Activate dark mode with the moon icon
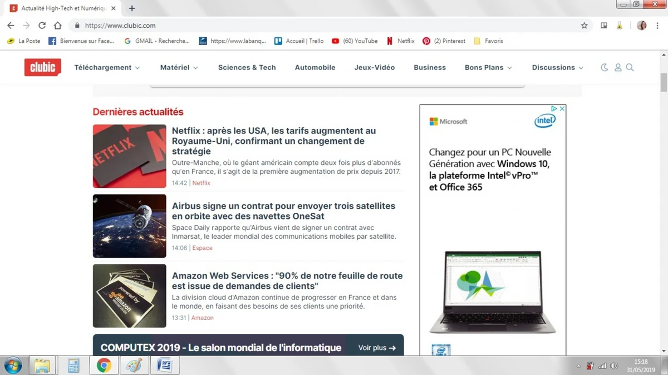The image size is (668, 375). point(605,67)
